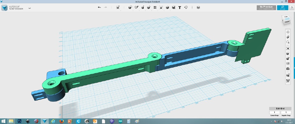Open the Windows Start menu
Viewport: 295px width, 124px height.
[x=3, y=121]
